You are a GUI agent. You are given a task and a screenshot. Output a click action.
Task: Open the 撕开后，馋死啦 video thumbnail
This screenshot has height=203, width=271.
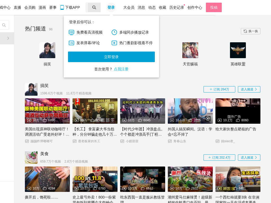click(47, 179)
